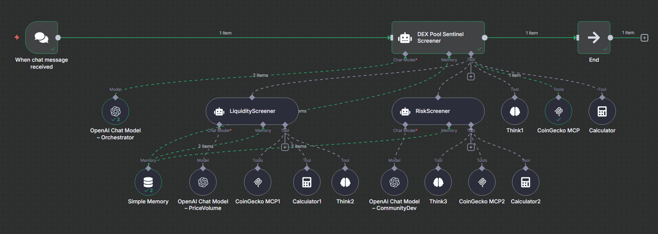This screenshot has width=658, height=234.
Task: Click the Chat Model connector on RiskScreener
Action: [x=405, y=125]
